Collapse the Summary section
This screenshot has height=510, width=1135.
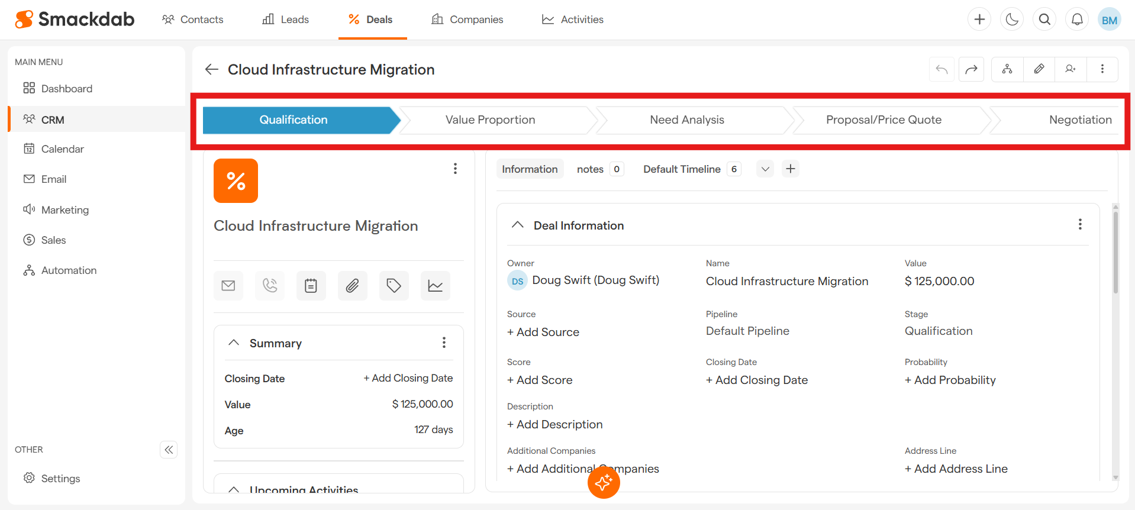pos(234,343)
